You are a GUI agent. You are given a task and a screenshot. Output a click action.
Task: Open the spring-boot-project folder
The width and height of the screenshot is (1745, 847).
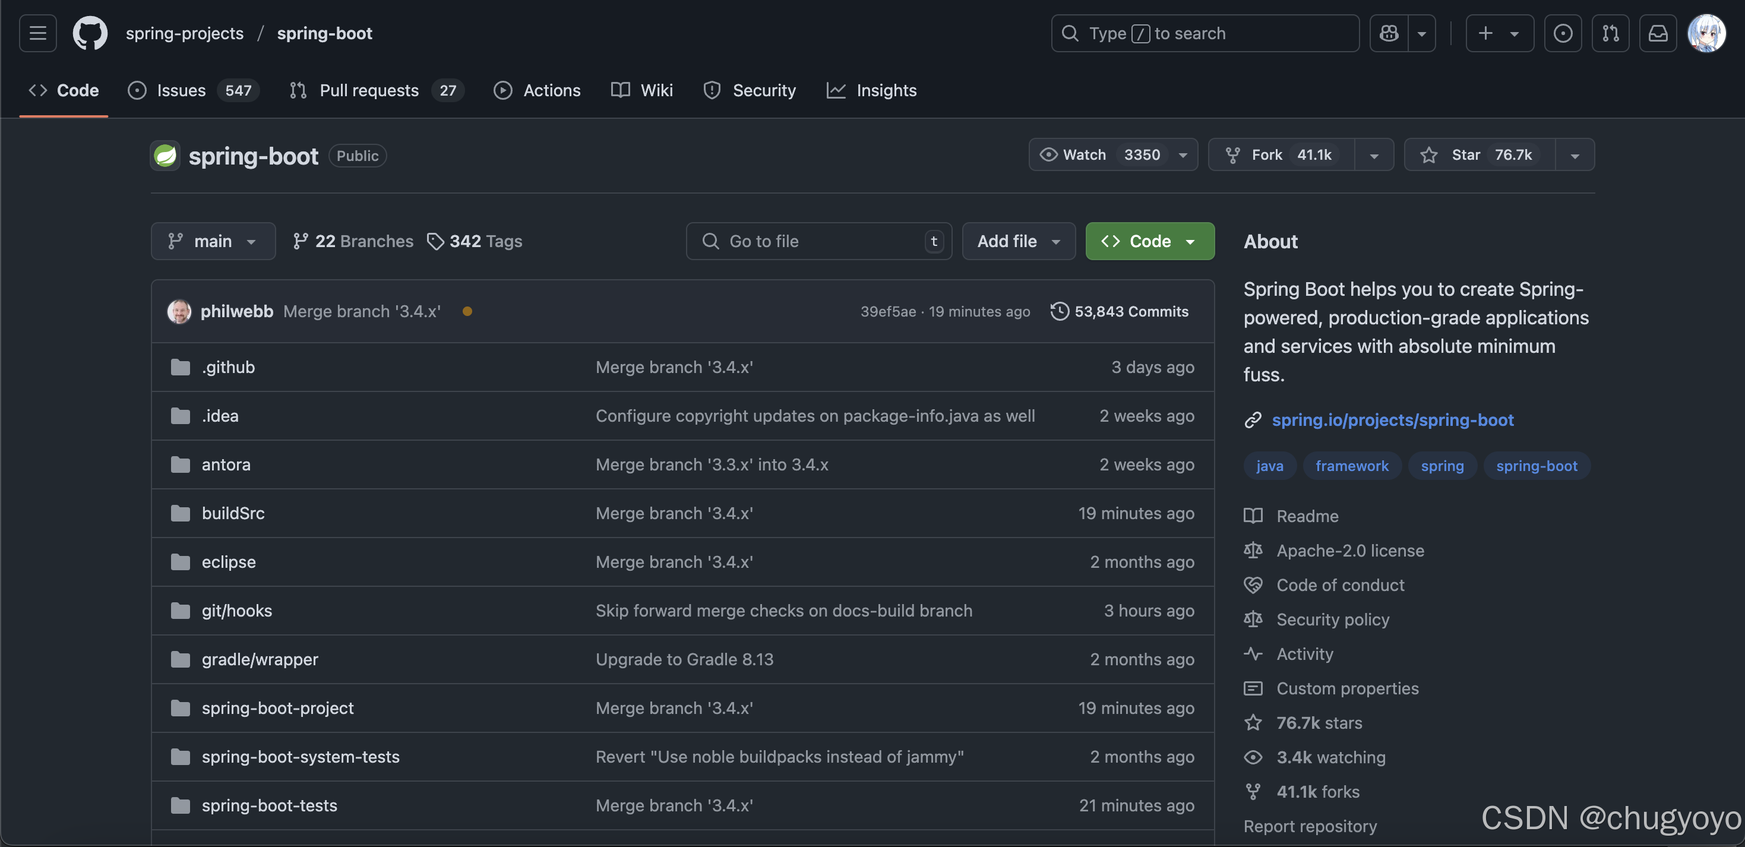pos(277,708)
